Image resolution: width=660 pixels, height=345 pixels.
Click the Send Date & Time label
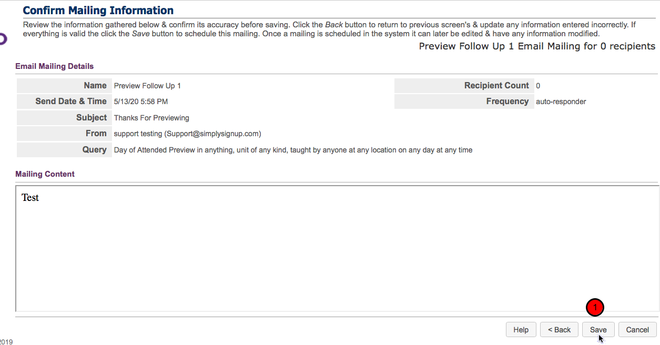(x=71, y=102)
